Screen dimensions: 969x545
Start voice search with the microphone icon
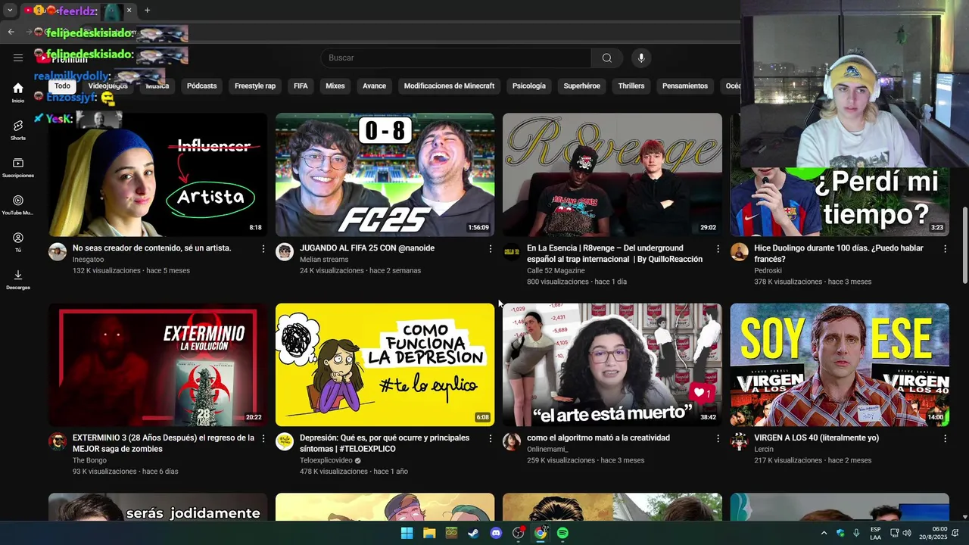641,58
